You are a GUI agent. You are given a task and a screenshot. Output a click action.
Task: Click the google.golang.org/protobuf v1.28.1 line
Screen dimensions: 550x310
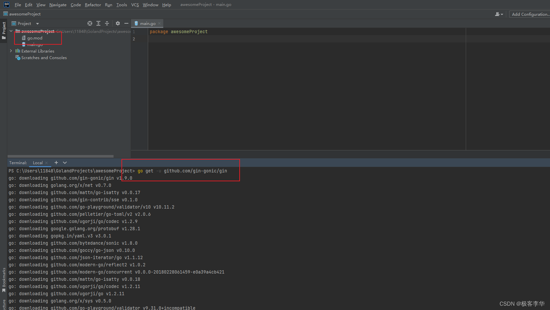click(x=74, y=229)
